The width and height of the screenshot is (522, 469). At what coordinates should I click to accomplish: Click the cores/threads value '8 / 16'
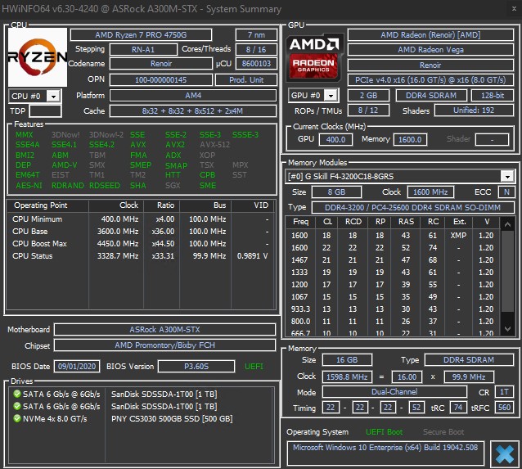(x=256, y=50)
